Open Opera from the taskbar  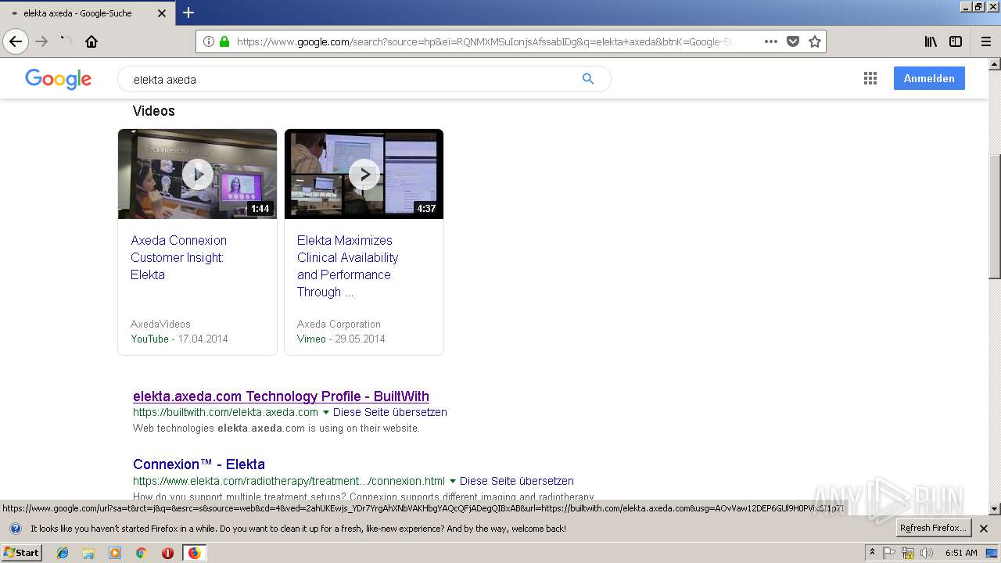167,553
